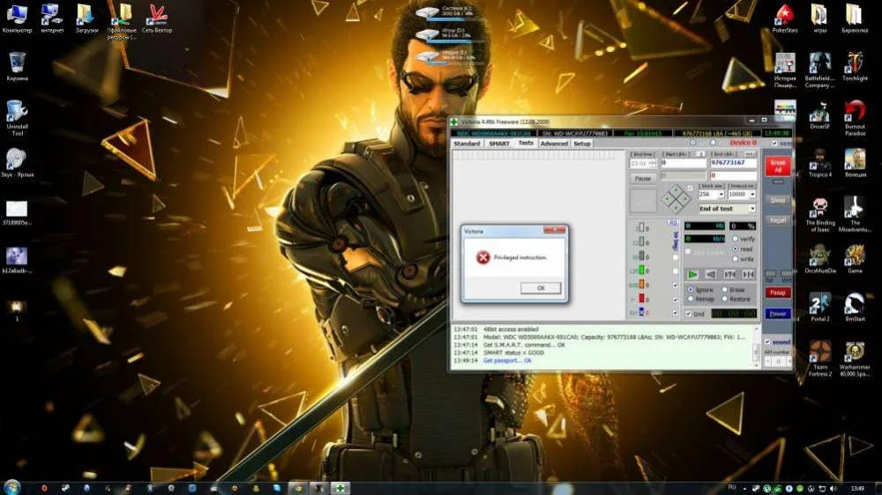Click OK in the Victoria error dialog
The height and width of the screenshot is (495, 882).
point(540,288)
